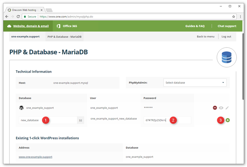247x167 pixels.
Task: Go Back to menu
Action: (206, 36)
